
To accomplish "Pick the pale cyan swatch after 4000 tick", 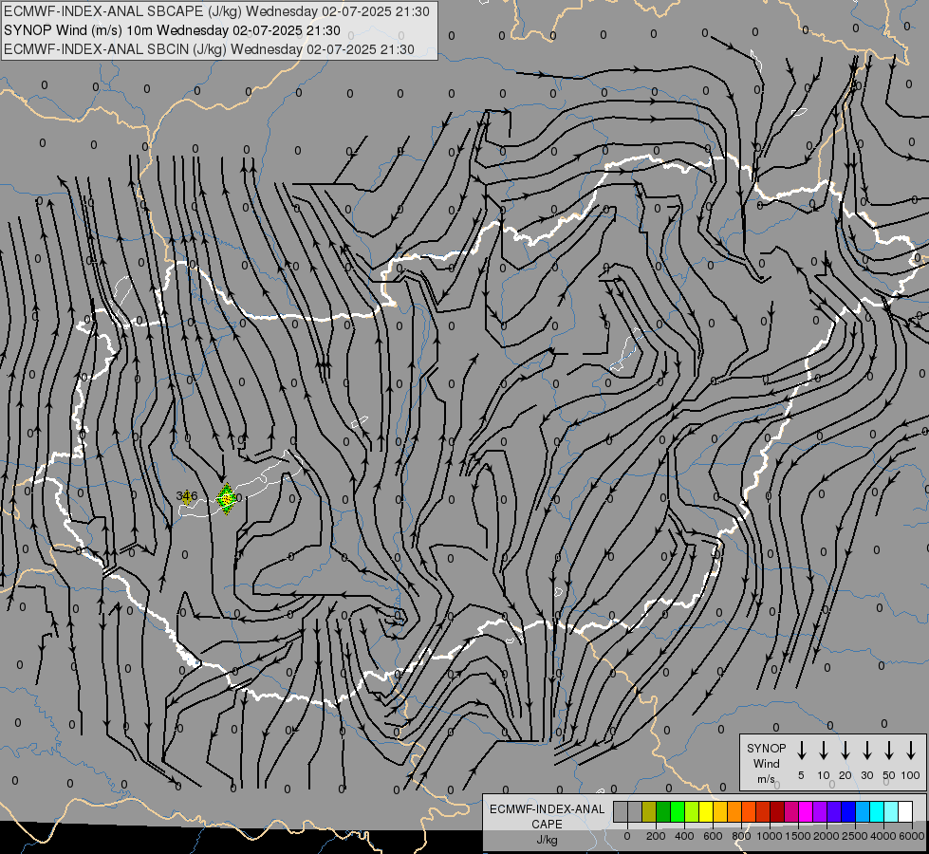I will [x=891, y=811].
